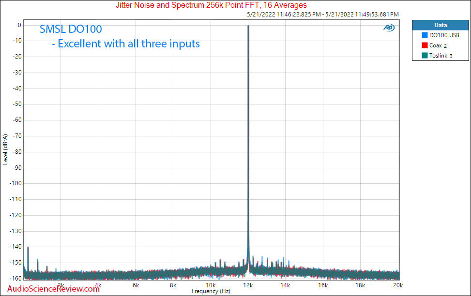Click the teal Toslink legend swatch
The width and height of the screenshot is (471, 296).
point(425,56)
